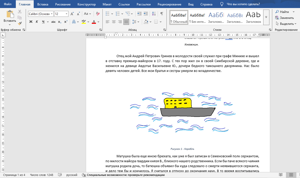The image size is (300, 178).
Task: Toggle show paragraph marks (¶)
Action: [162, 14]
